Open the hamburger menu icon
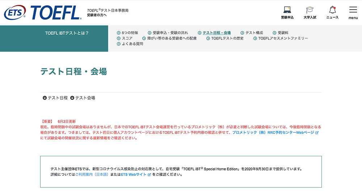Image resolution: width=362 pixels, height=191 pixels. 353,10
